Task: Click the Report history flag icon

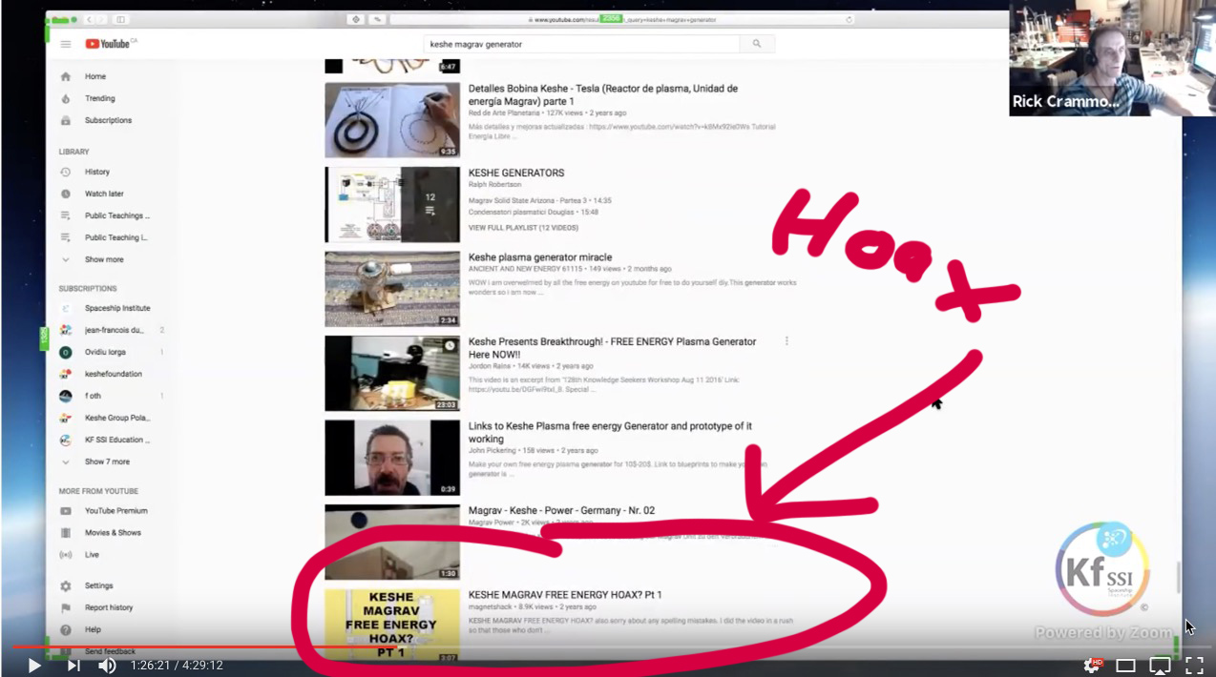Action: (66, 607)
